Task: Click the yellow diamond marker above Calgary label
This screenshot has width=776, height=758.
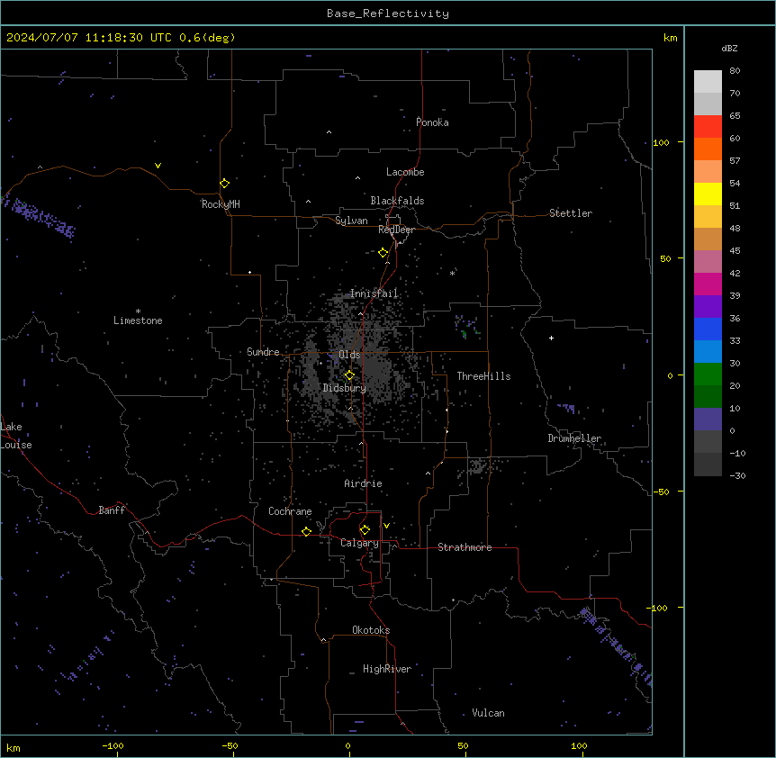Action: tap(365, 530)
